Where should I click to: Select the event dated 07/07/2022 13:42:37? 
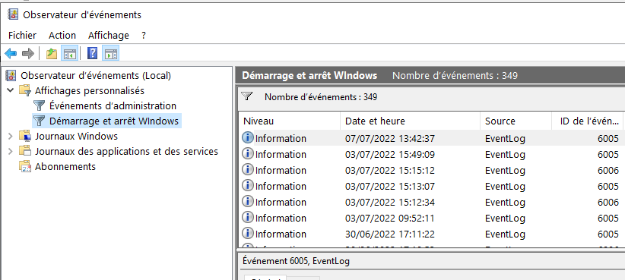[432, 138]
